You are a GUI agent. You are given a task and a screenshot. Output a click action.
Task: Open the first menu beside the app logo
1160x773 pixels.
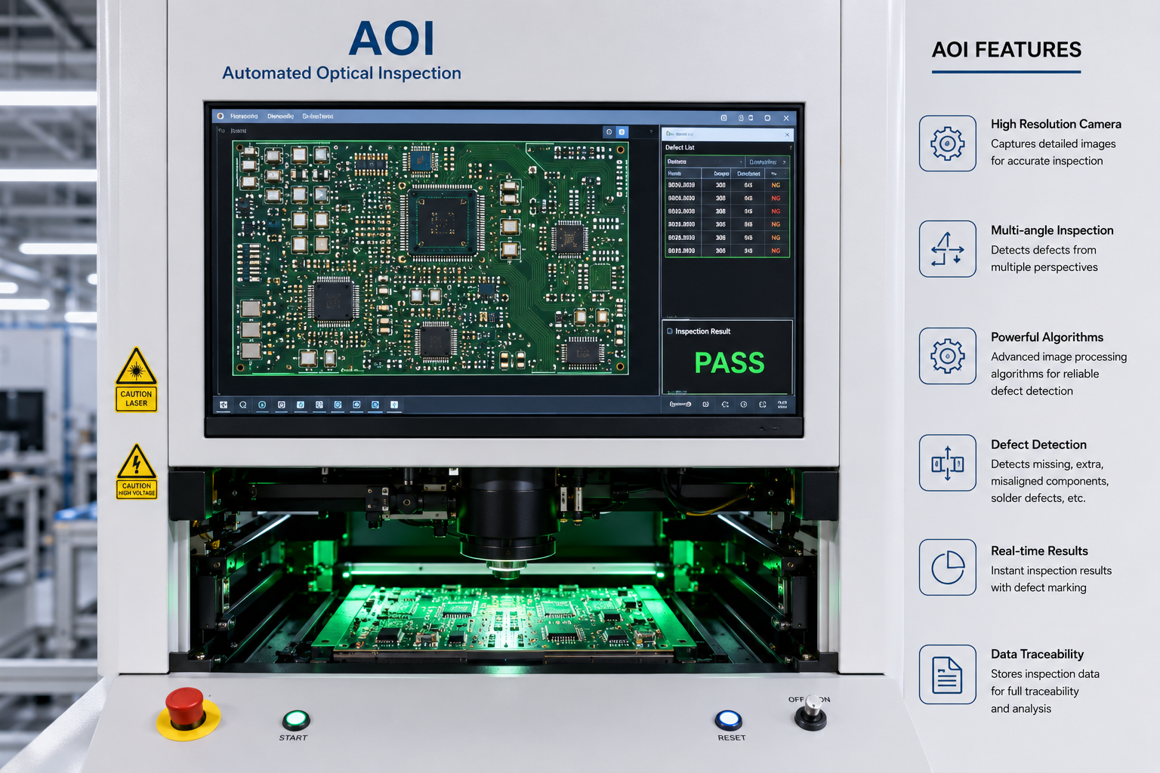coord(244,116)
